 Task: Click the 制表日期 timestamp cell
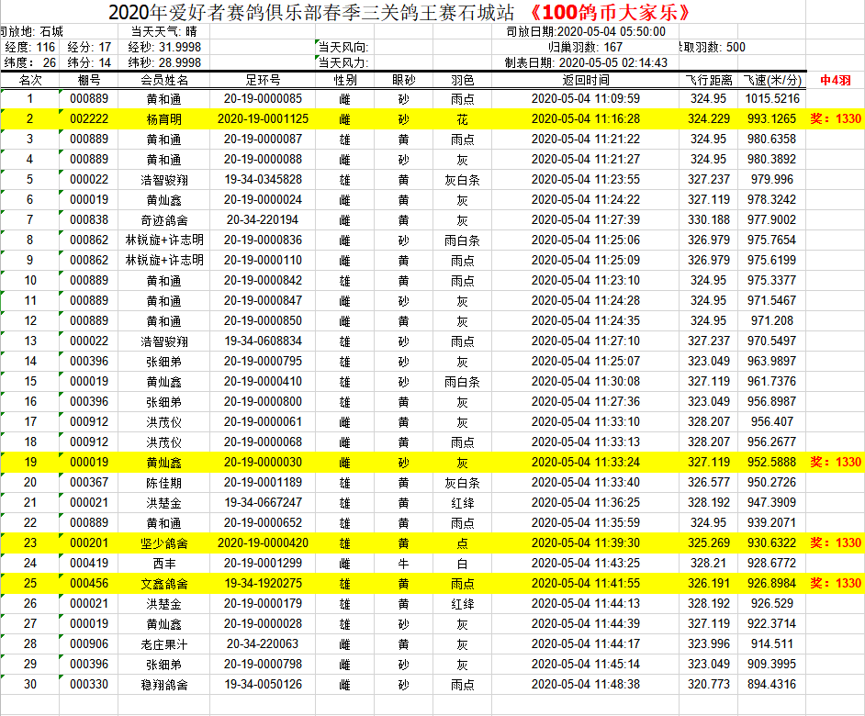(586, 63)
